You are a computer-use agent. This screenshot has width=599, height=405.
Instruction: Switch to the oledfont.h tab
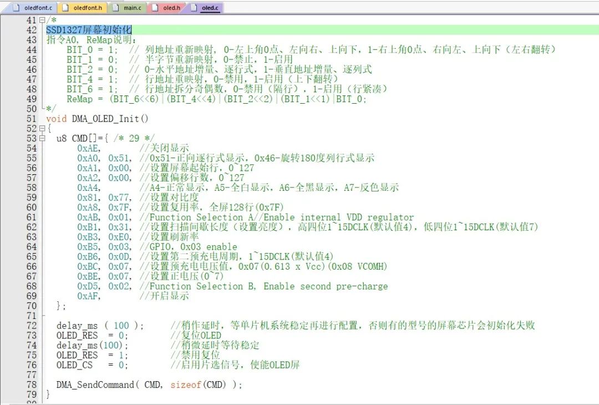83,8
